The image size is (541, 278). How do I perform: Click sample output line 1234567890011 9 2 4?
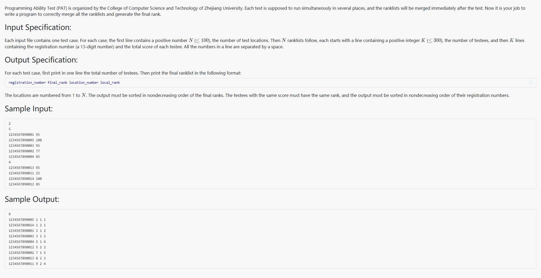pyautogui.click(x=27, y=264)
